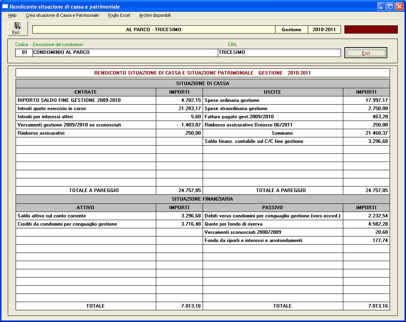This screenshot has width=406, height=322.
Task: Click the Codice field showing 01
Action: click(x=24, y=53)
